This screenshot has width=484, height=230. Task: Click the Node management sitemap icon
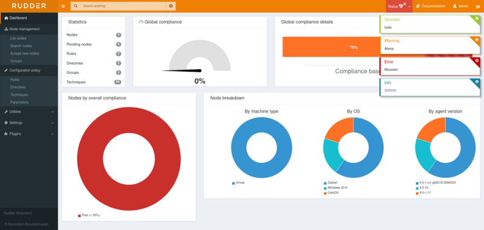(x=7, y=29)
